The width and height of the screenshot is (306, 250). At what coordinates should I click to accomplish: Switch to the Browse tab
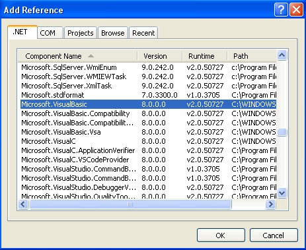pyautogui.click(x=113, y=33)
